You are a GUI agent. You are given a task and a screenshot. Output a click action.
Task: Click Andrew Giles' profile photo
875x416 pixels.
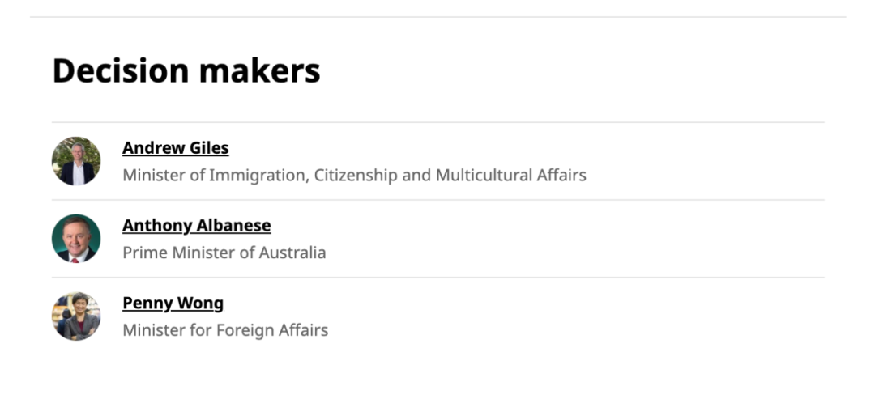pyautogui.click(x=76, y=161)
